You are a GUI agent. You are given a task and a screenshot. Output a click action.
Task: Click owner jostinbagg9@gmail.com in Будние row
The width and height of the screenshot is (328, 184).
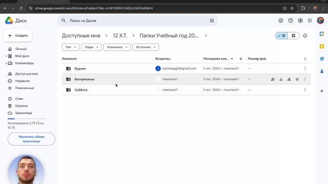coord(179,68)
